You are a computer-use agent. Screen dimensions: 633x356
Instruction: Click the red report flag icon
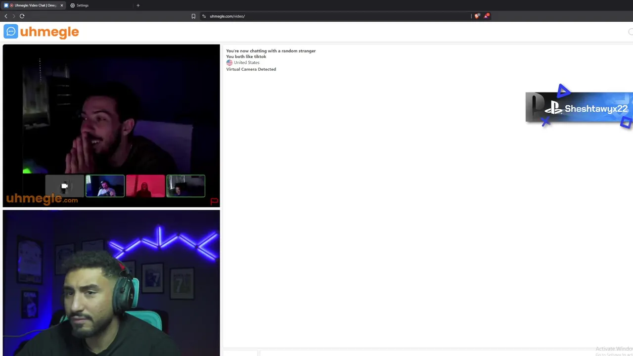pos(214,201)
